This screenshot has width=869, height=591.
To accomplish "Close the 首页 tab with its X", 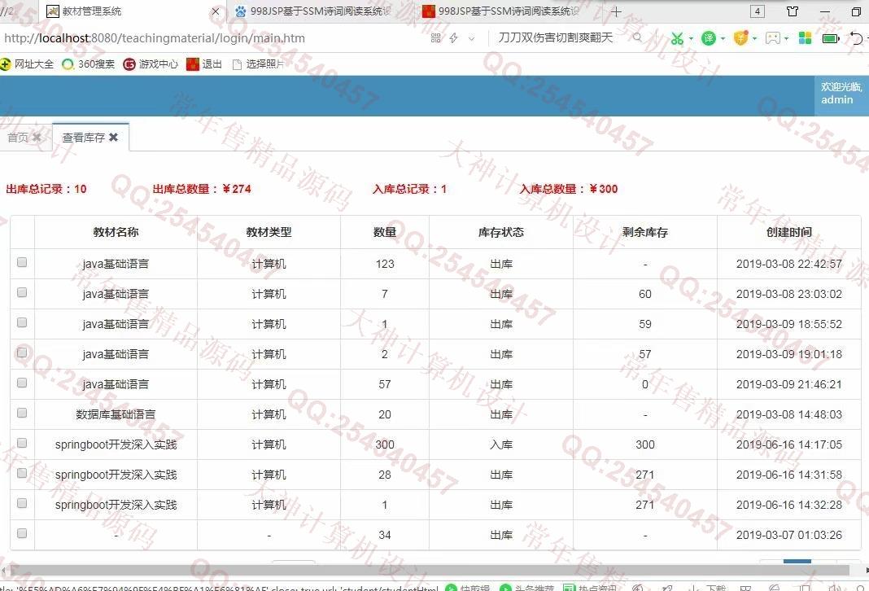I will pos(37,138).
